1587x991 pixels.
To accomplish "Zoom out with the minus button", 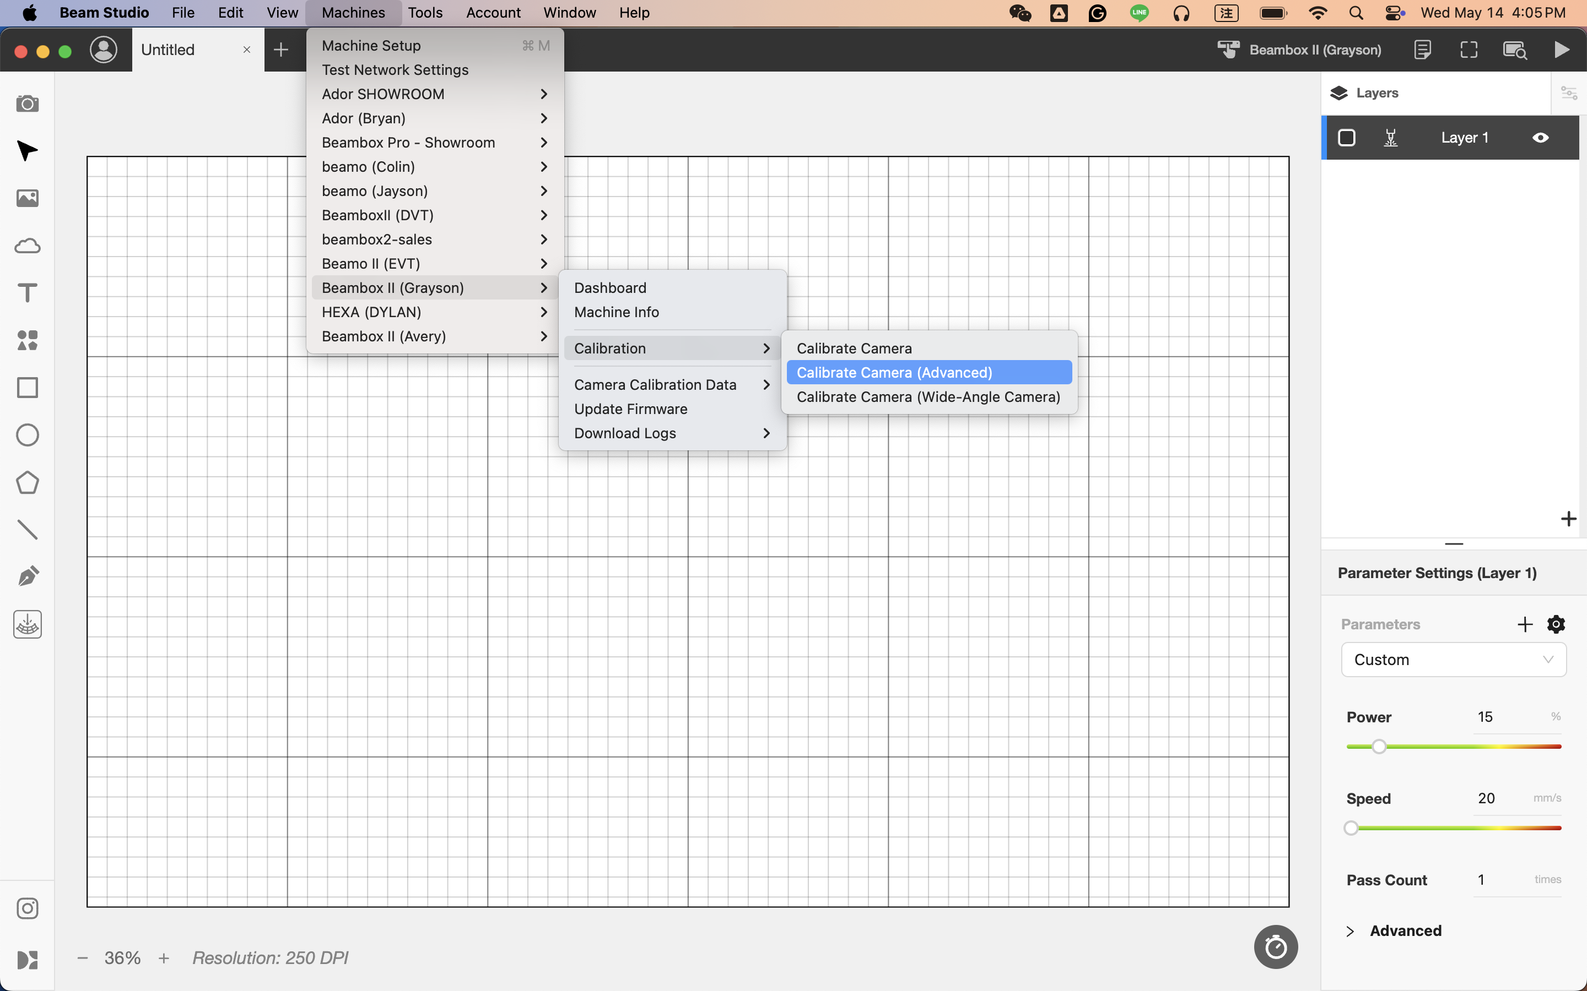I will coord(83,958).
